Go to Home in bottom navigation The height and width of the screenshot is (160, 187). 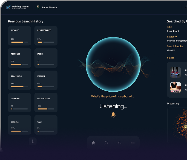coord(93,143)
